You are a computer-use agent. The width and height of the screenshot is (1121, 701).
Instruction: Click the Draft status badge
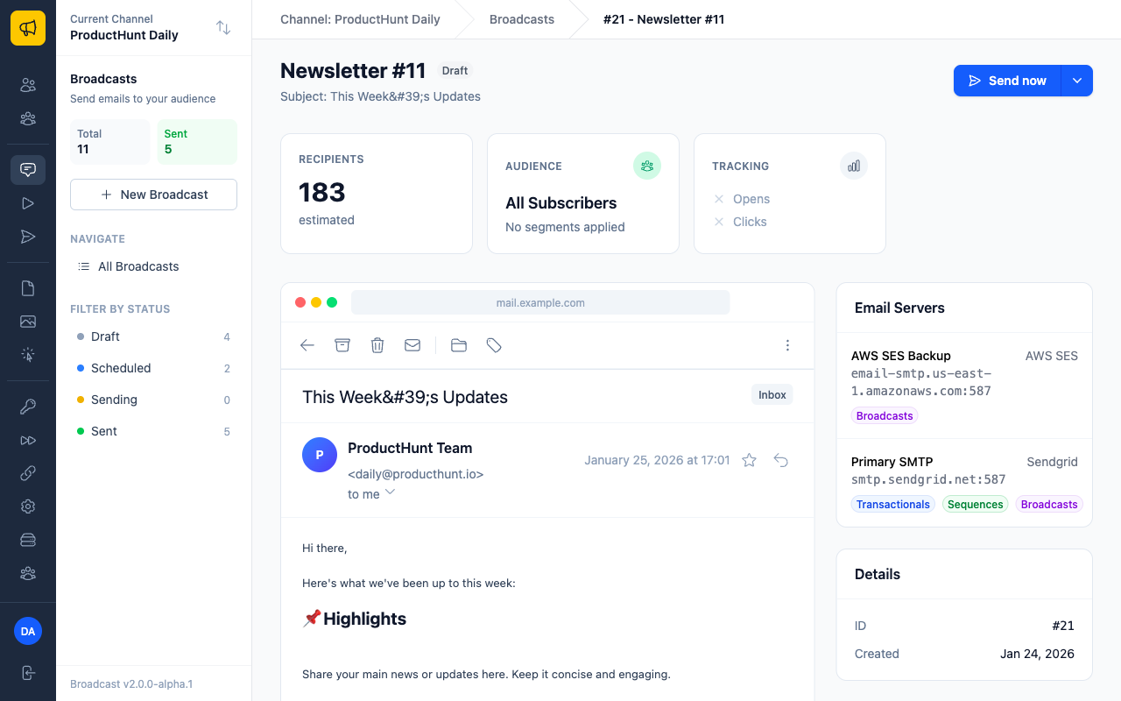pos(455,71)
